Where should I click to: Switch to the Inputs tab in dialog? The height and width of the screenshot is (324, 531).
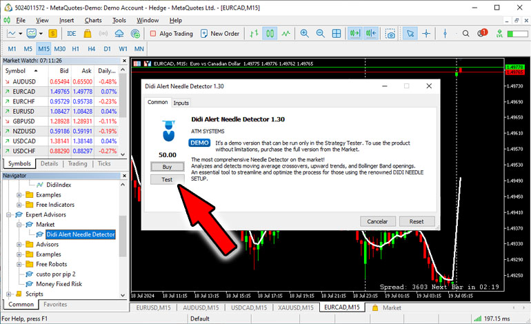click(x=181, y=103)
